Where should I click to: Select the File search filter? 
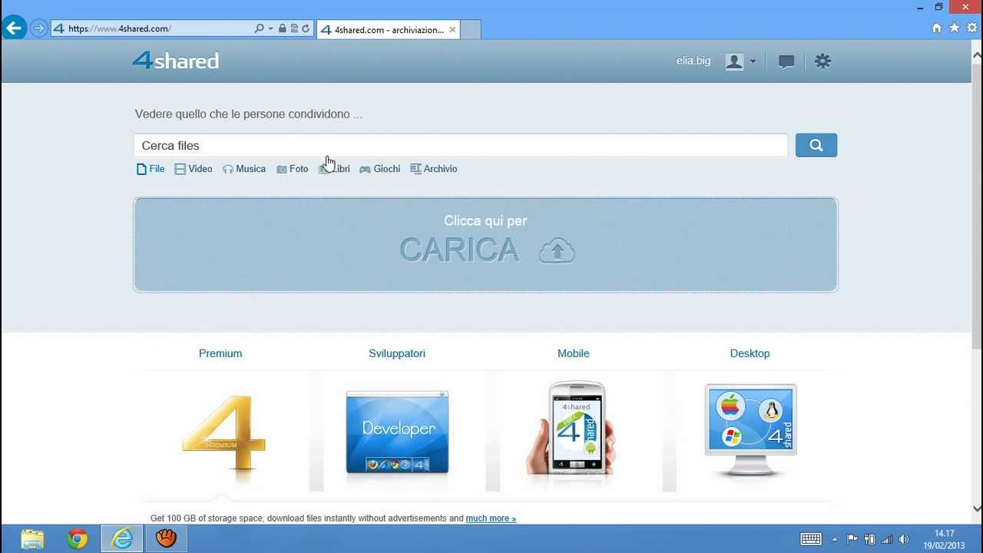151,169
